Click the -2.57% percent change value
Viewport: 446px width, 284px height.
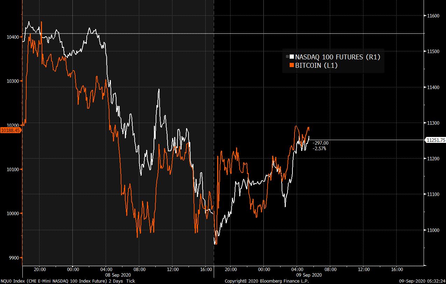(319, 148)
